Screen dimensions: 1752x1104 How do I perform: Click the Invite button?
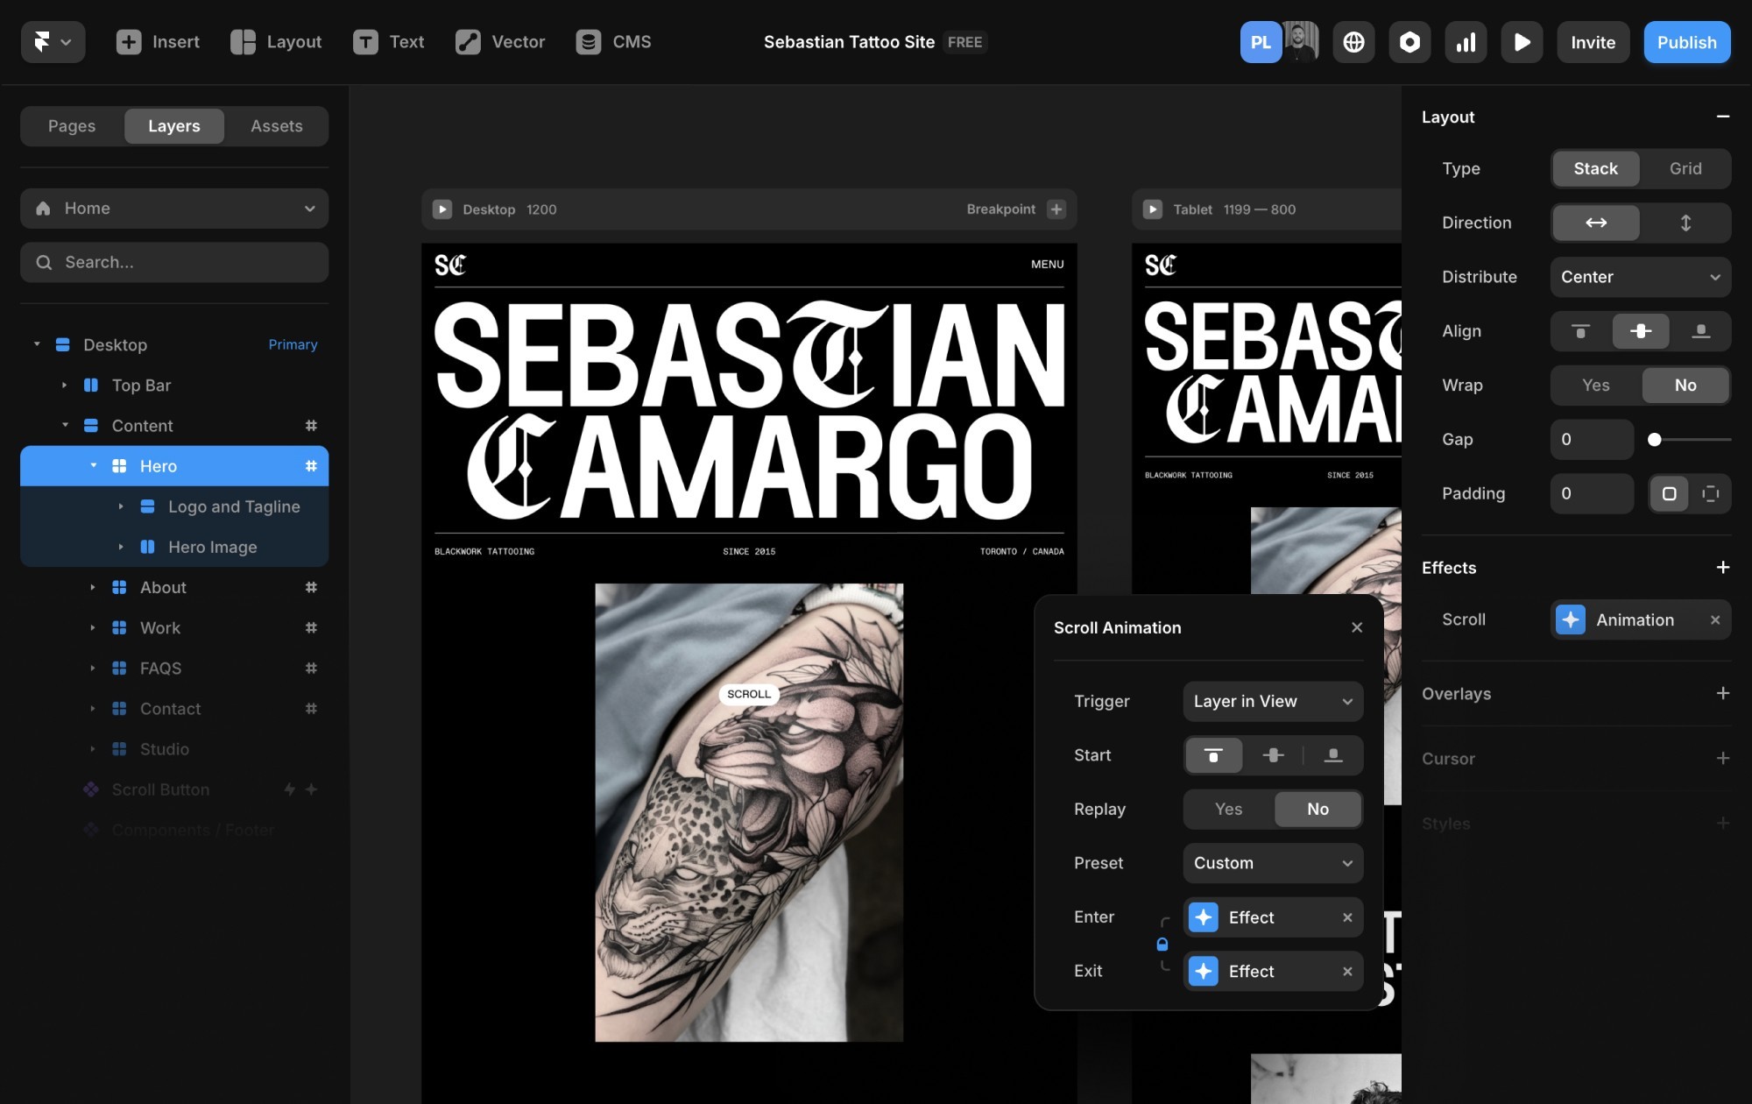1593,42
